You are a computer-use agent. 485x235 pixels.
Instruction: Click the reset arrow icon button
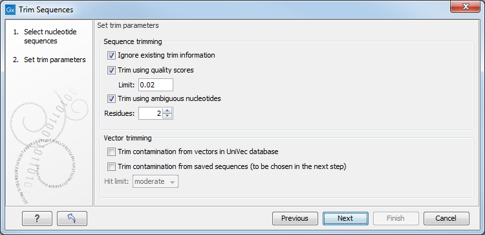(x=72, y=218)
